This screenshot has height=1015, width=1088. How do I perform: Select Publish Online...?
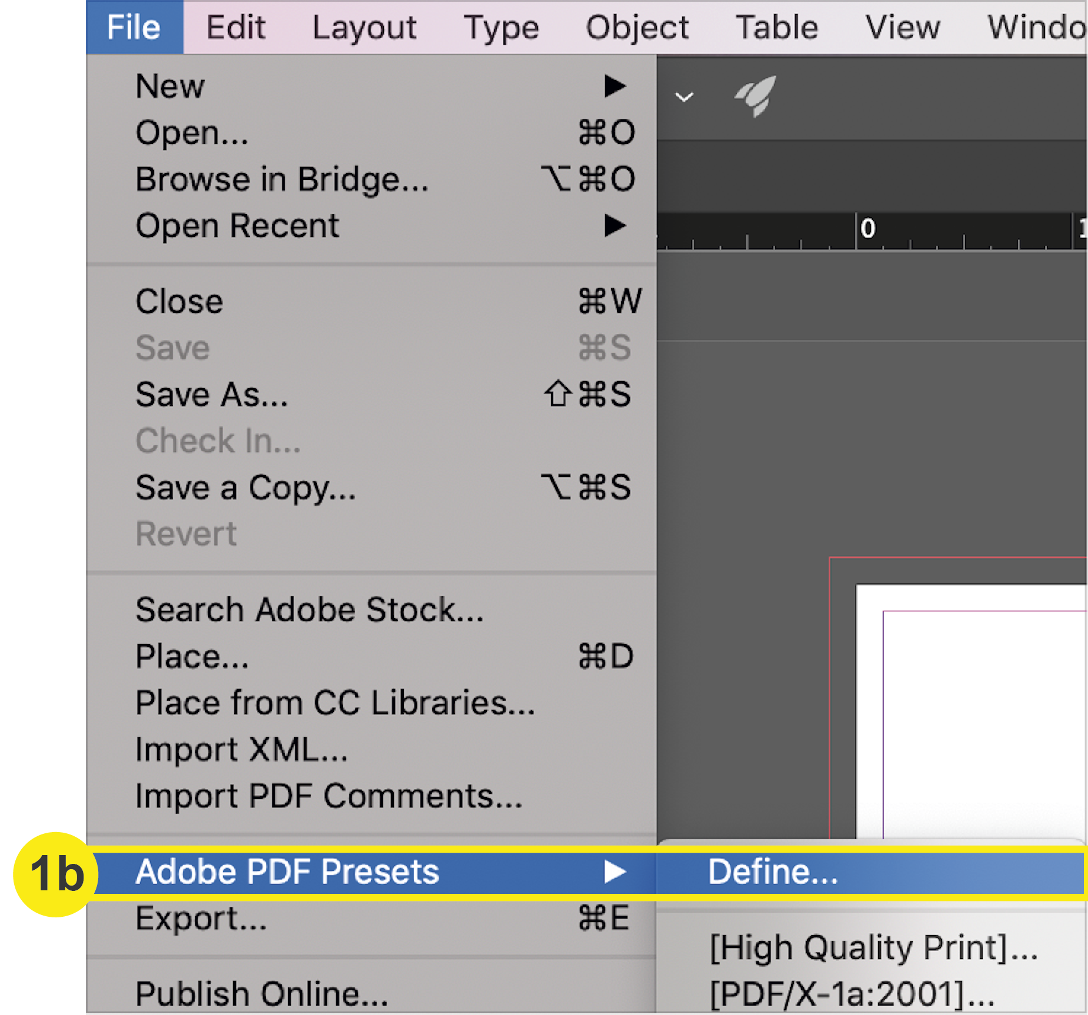(371, 994)
